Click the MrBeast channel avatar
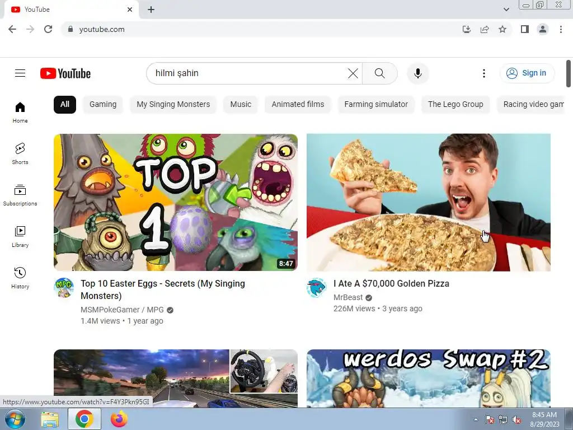573x430 pixels. (317, 287)
